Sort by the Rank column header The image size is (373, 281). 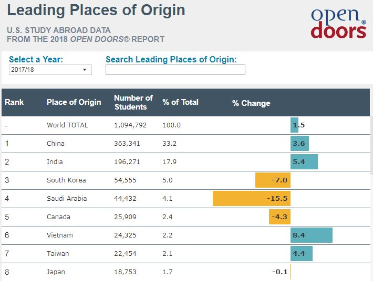click(14, 102)
